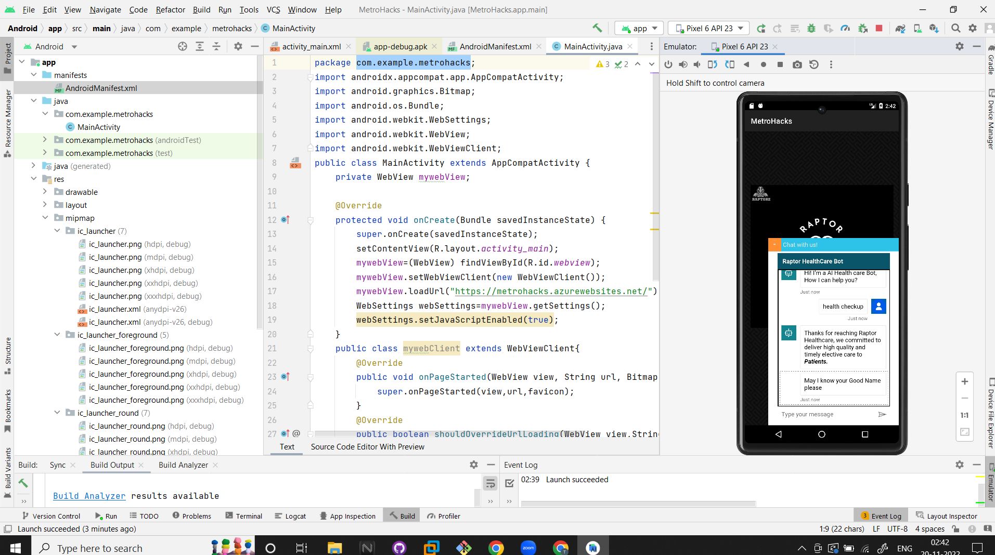Click the Stop app red square icon

(879, 29)
